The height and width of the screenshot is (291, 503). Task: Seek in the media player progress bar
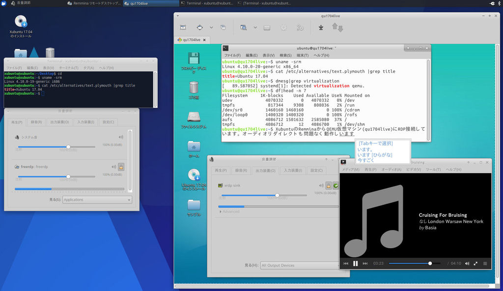click(x=415, y=263)
